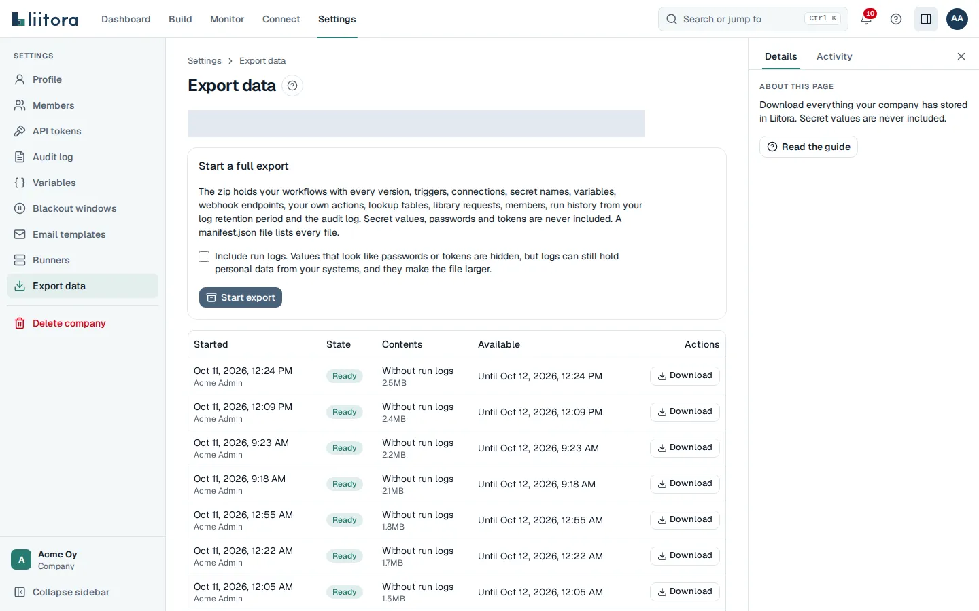Switch to the Activity tab
The width and height of the screenshot is (979, 611).
coord(834,56)
